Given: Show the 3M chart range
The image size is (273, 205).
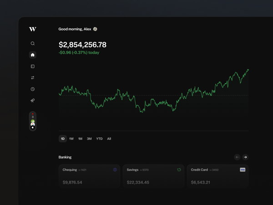Looking at the screenshot, I should (89, 138).
